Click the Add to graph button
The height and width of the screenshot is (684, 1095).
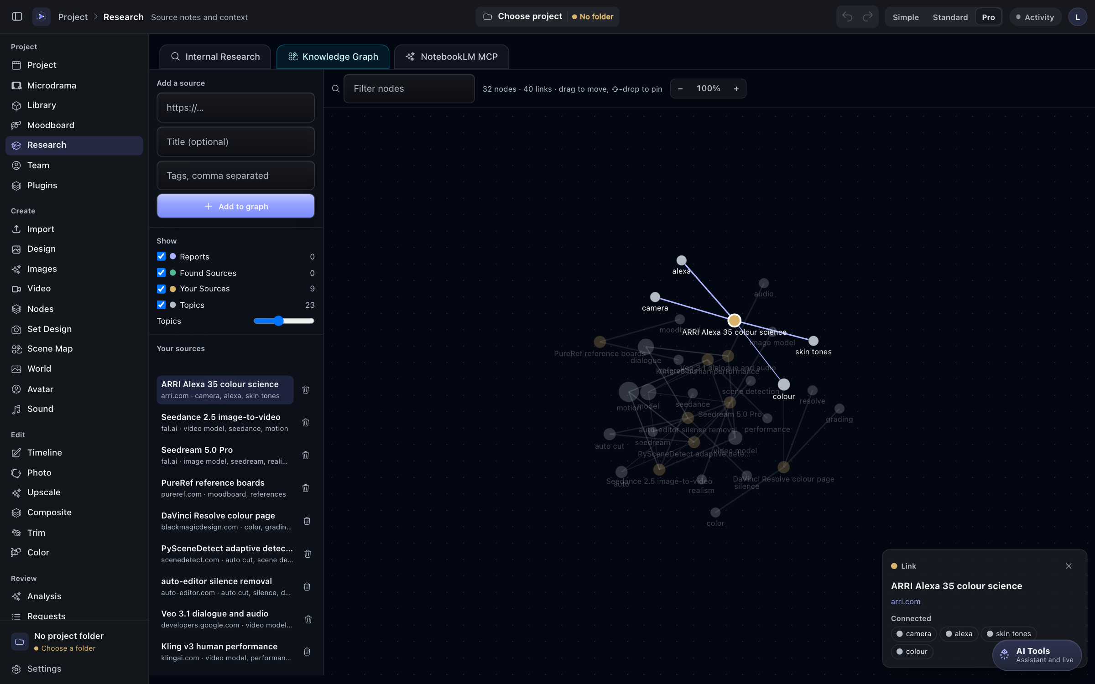pyautogui.click(x=235, y=206)
